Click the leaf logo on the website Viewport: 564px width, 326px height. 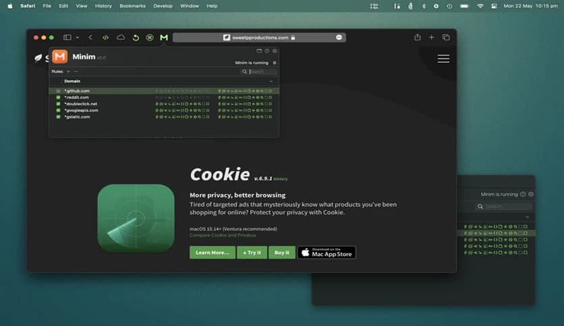[x=38, y=58]
